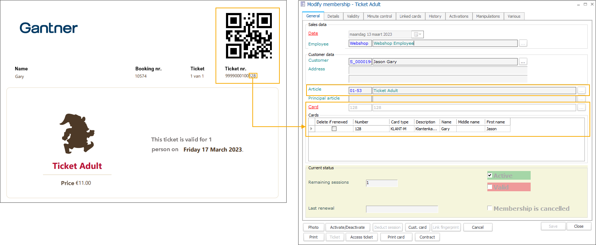Click the Close button
This screenshot has width=596, height=245.
[579, 226]
